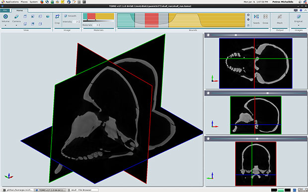Viewport: 308px width, 192px height.
Task: Expand the Camera dropdown arrow
Action: pyautogui.click(x=16, y=25)
